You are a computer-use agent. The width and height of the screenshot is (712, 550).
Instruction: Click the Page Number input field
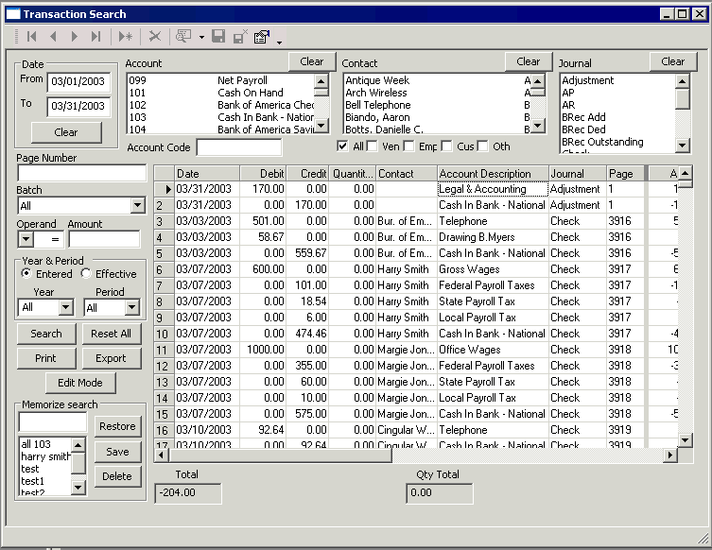click(81, 173)
